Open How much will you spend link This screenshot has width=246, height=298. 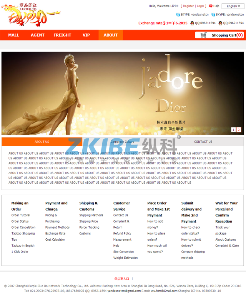point(157,249)
